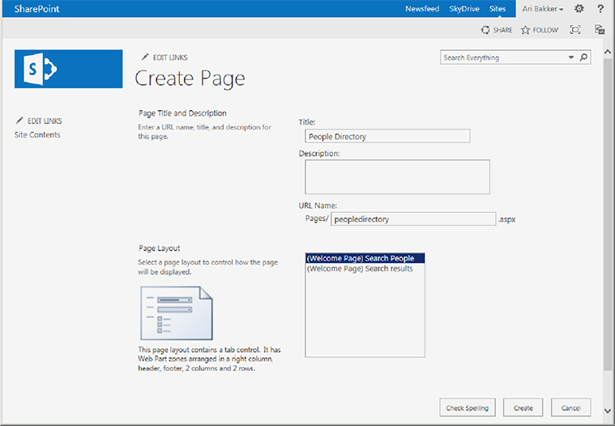The height and width of the screenshot is (426, 615).
Task: Click the Page Title and Description heading
Action: 182,113
